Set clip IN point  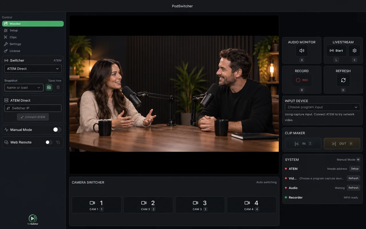click(303, 144)
